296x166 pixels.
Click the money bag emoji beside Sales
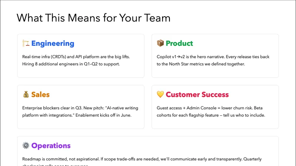26,95
